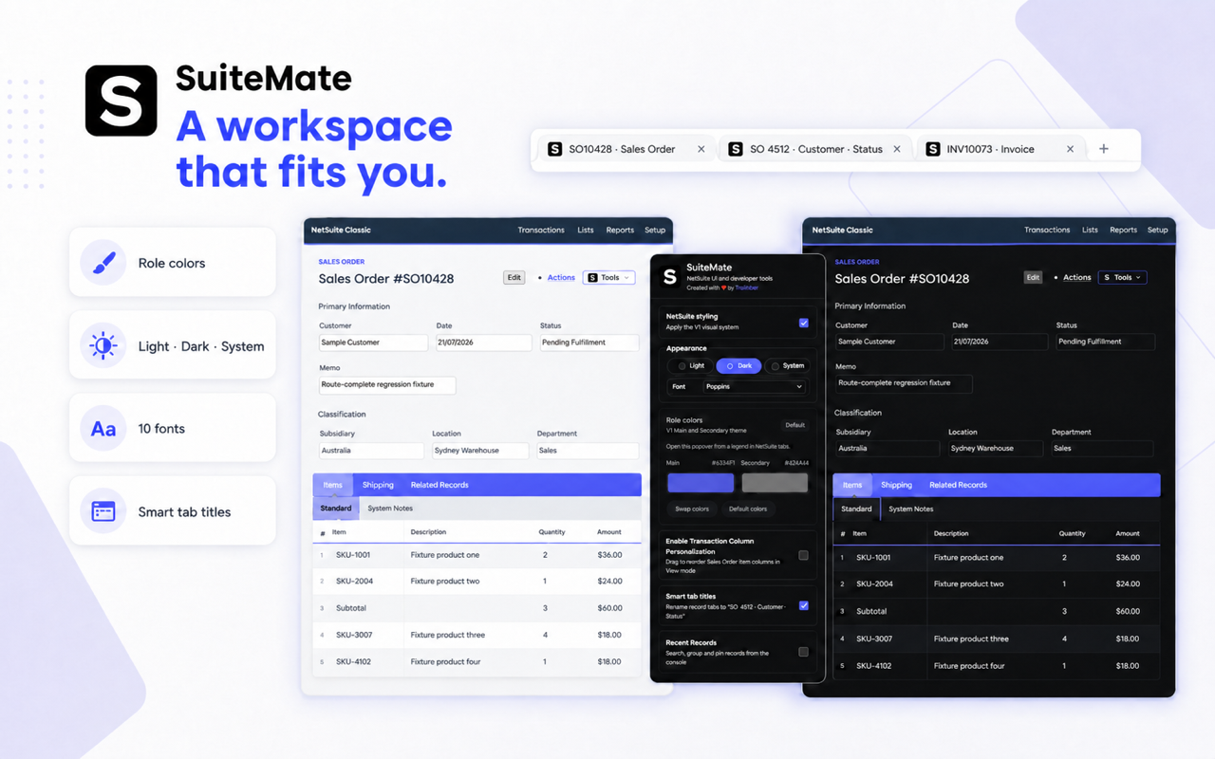This screenshot has height=759, width=1215.
Task: Click the Edit button in the dark window
Action: pyautogui.click(x=1033, y=278)
